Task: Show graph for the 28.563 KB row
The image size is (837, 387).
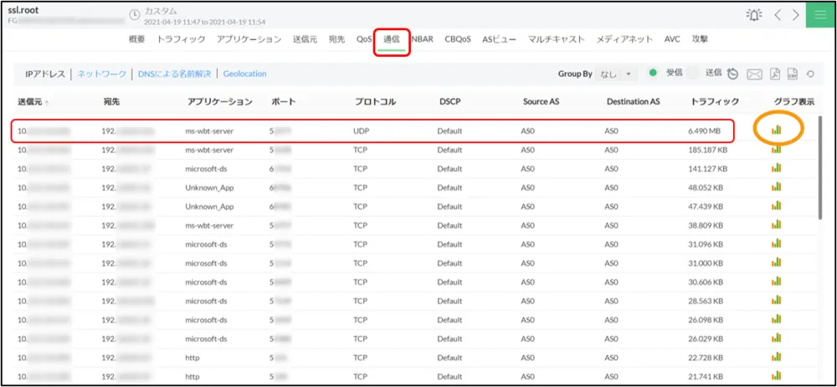Action: click(x=776, y=301)
